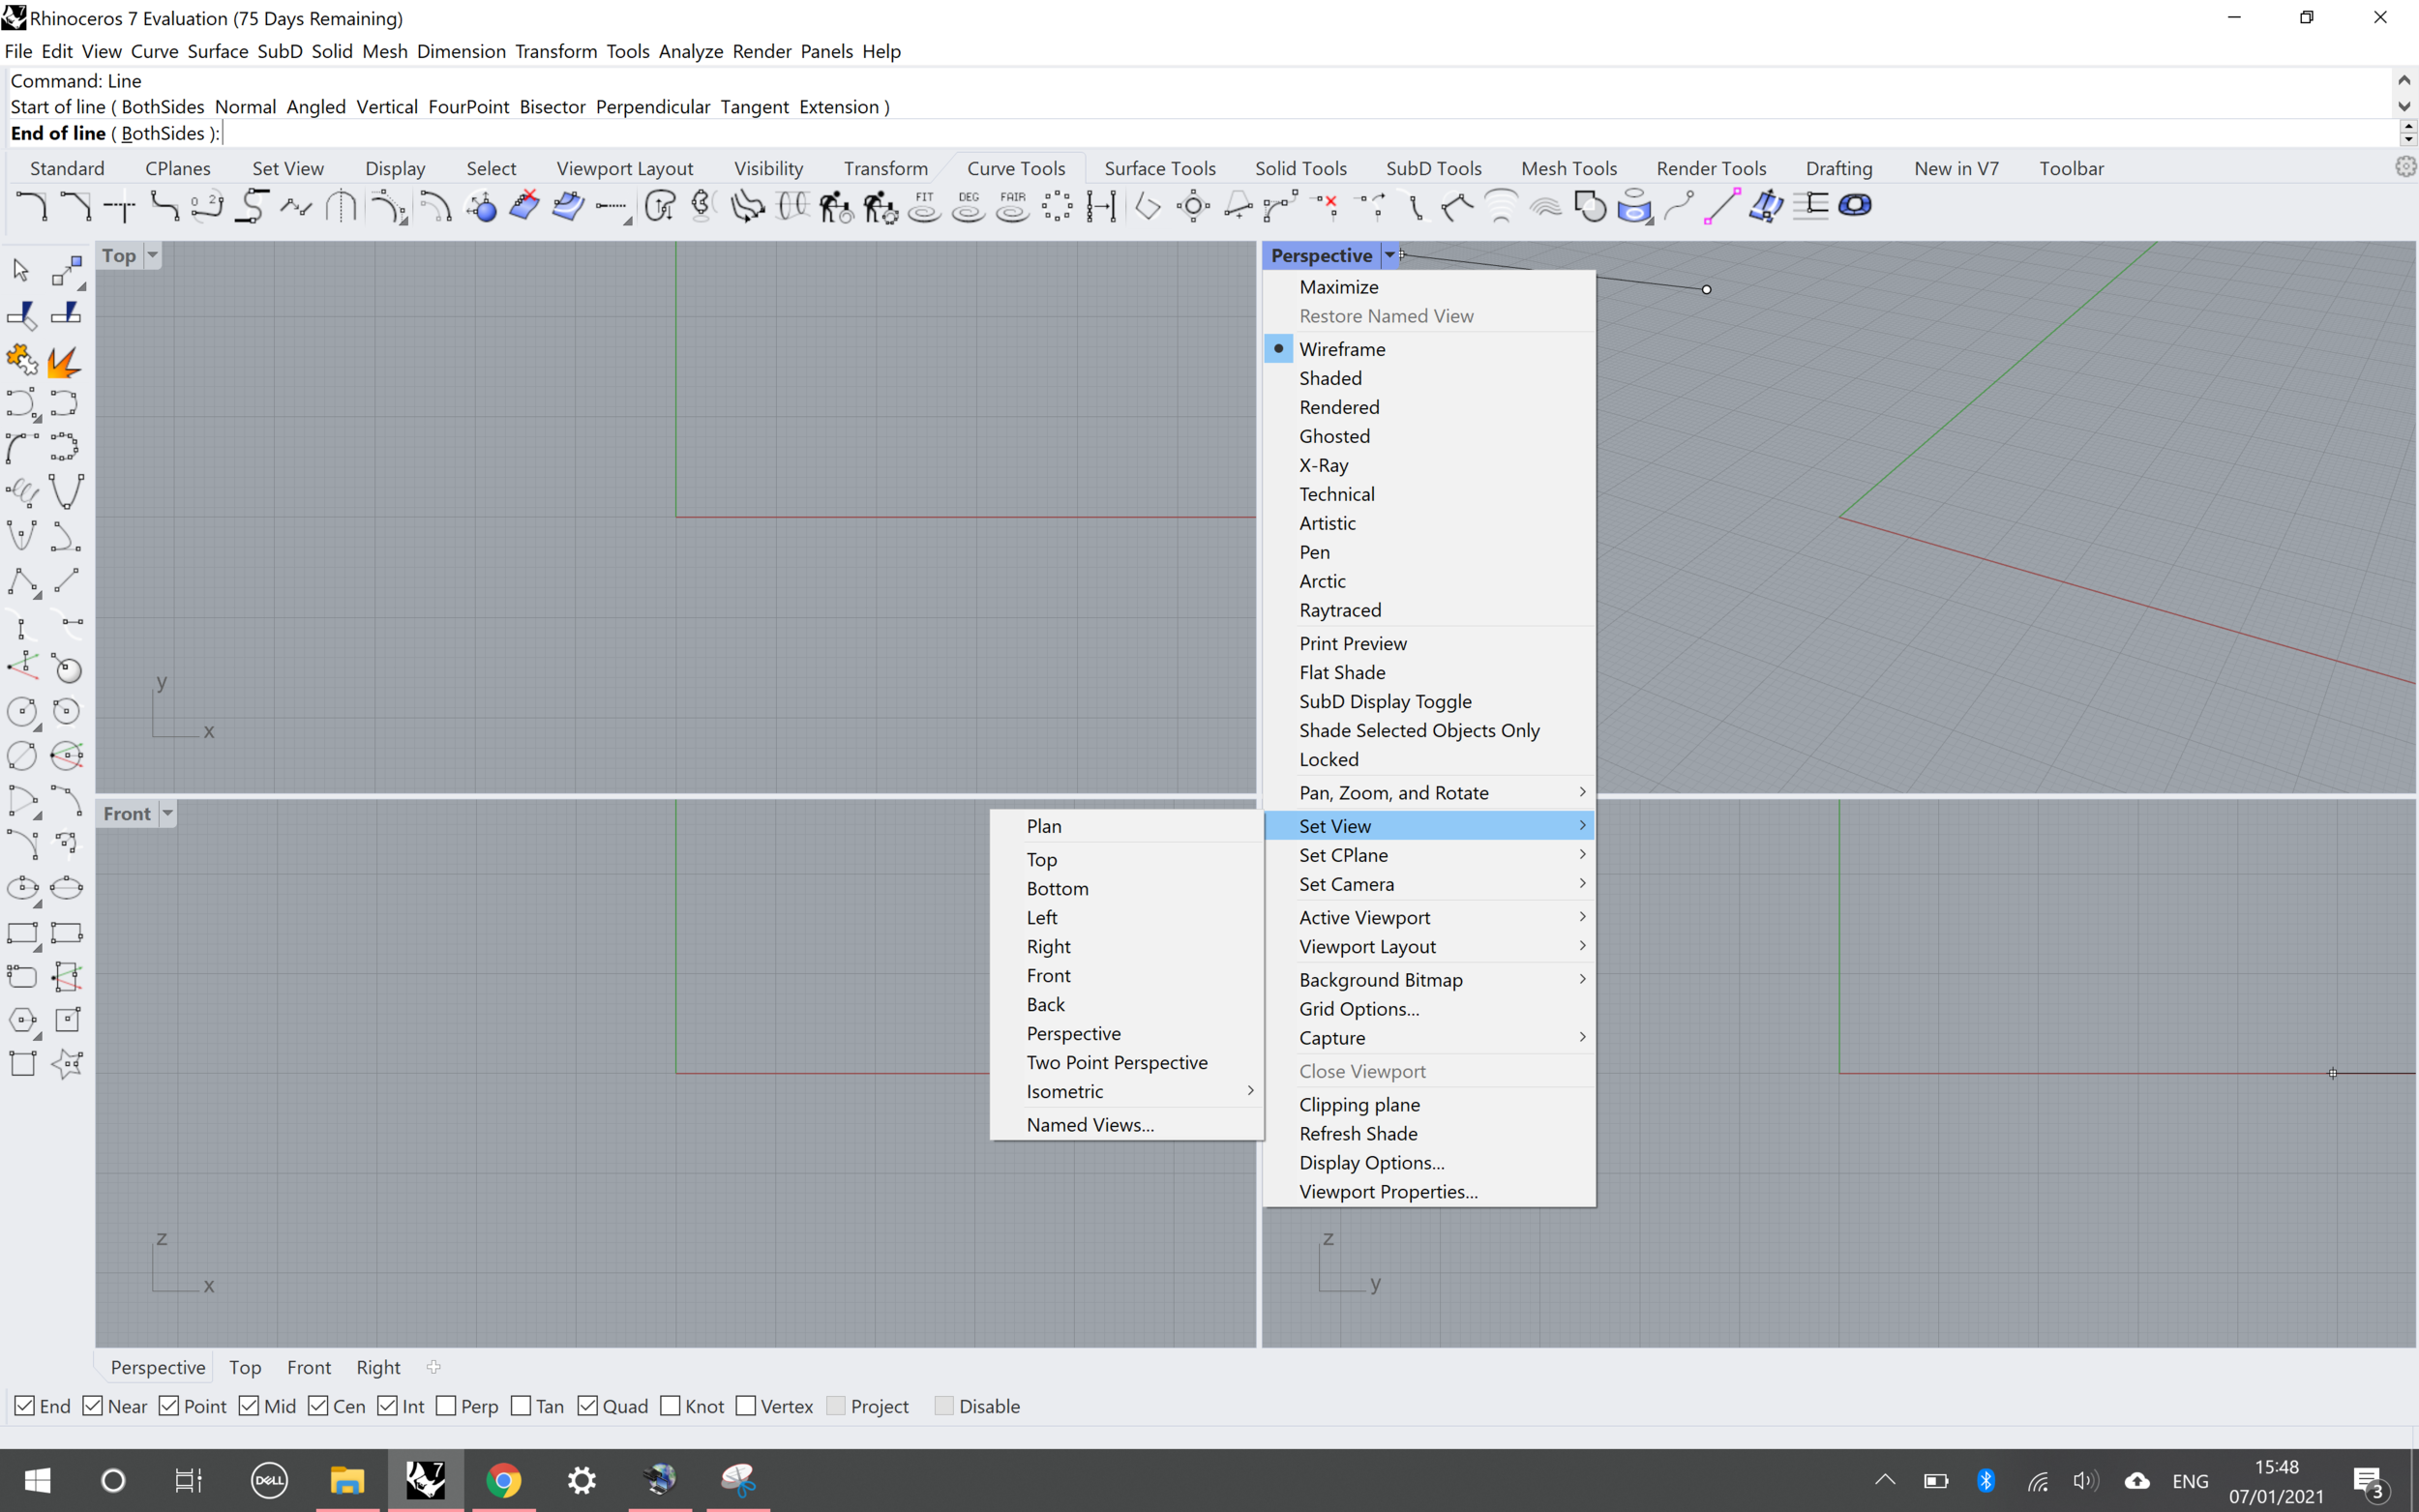Enable the Knot osnap checkbox
This screenshot has height=1512, width=2419.
[x=670, y=1406]
